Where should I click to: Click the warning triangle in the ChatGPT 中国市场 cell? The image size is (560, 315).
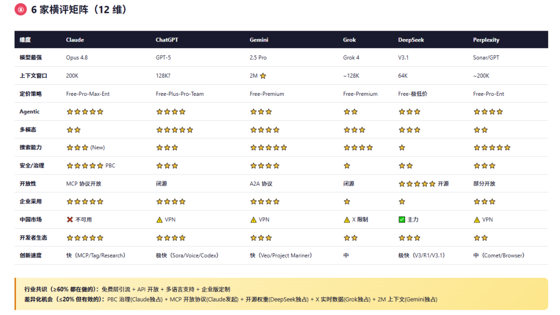tap(159, 220)
